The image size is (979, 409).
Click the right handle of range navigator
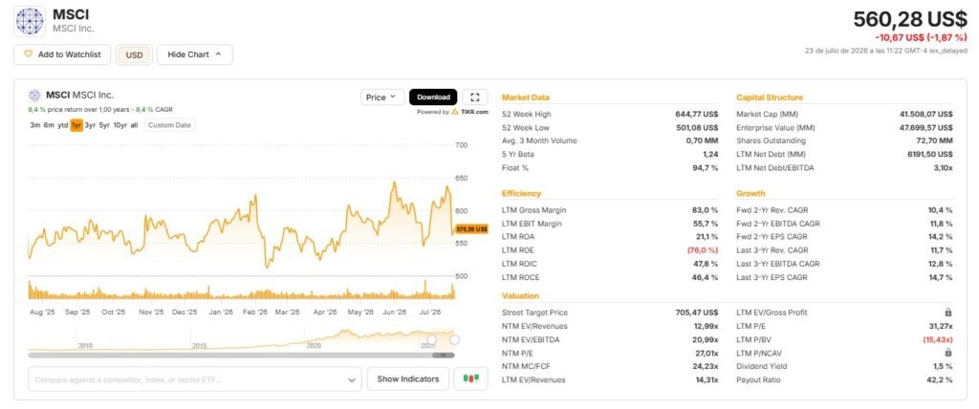click(x=454, y=339)
